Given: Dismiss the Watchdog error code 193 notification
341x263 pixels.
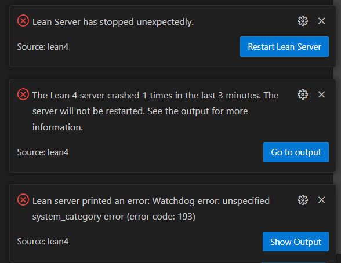Looking at the screenshot, I should coord(321,200).
